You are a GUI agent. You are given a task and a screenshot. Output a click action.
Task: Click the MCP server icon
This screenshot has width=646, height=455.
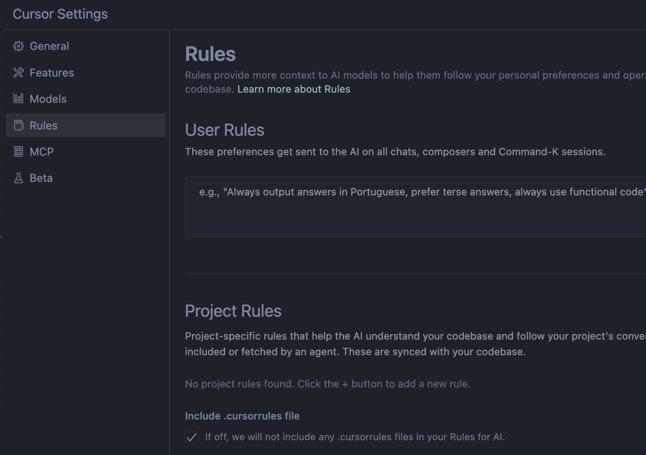click(19, 151)
